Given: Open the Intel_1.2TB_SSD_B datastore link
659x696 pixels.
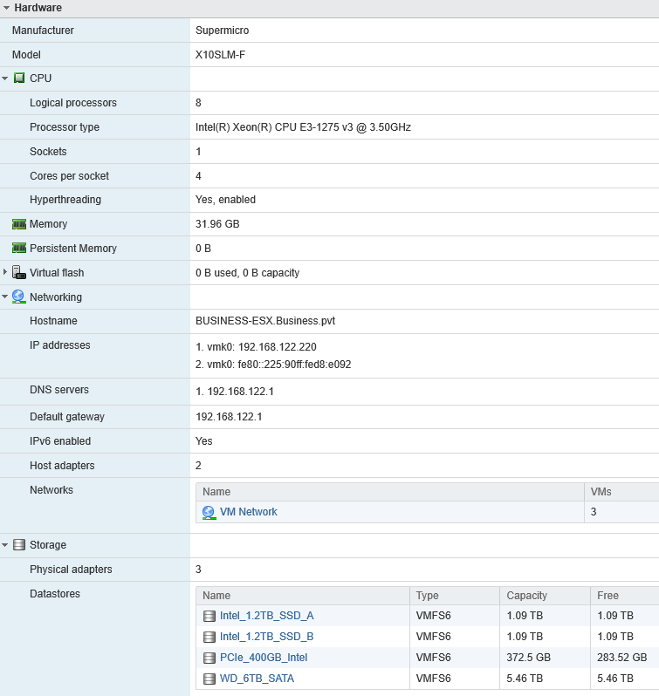Looking at the screenshot, I should coord(266,637).
